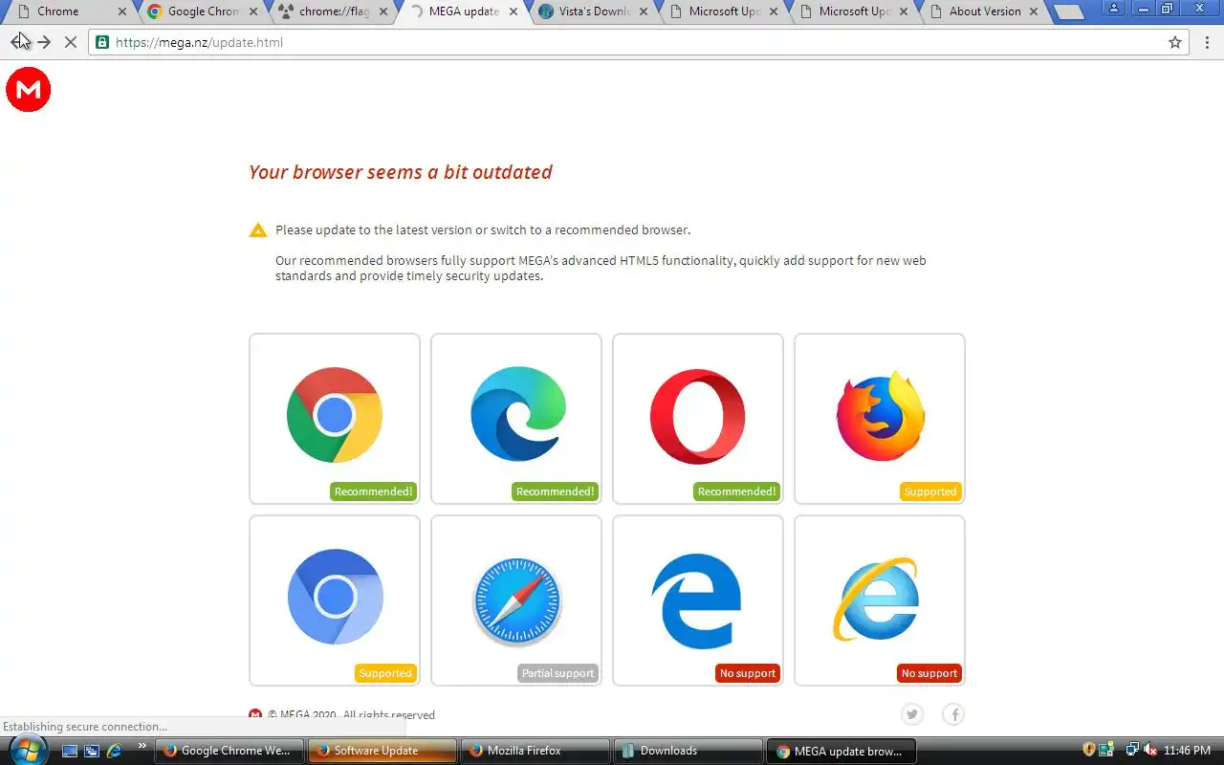The height and width of the screenshot is (765, 1224).
Task: Open the muted volume tray icon
Action: (1151, 751)
